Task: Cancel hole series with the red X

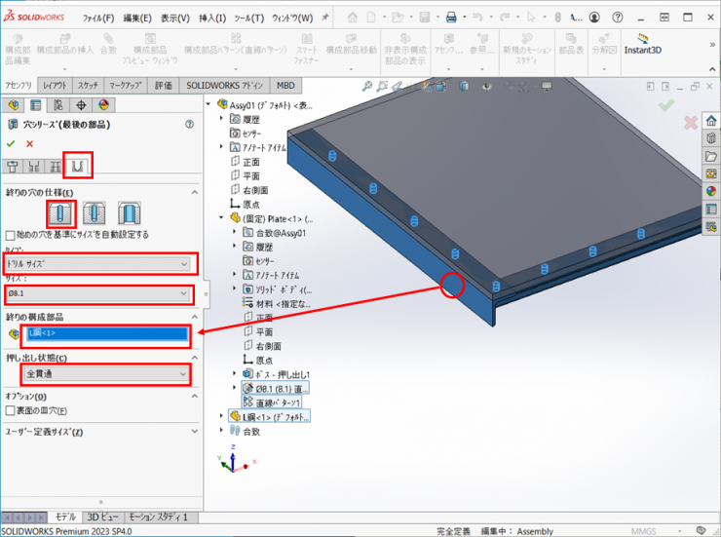Action: tap(30, 143)
